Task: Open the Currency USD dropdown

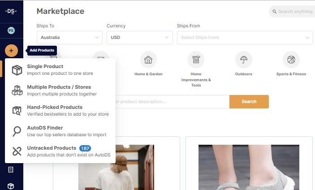Action: click(x=139, y=38)
